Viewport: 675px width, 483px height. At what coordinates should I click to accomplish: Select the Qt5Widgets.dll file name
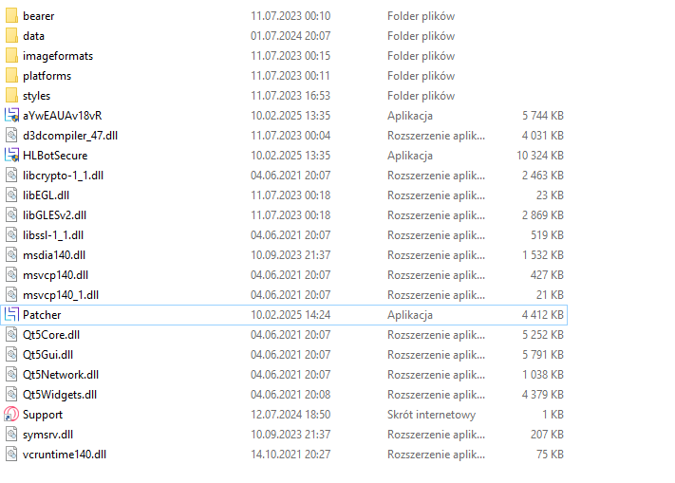point(59,395)
